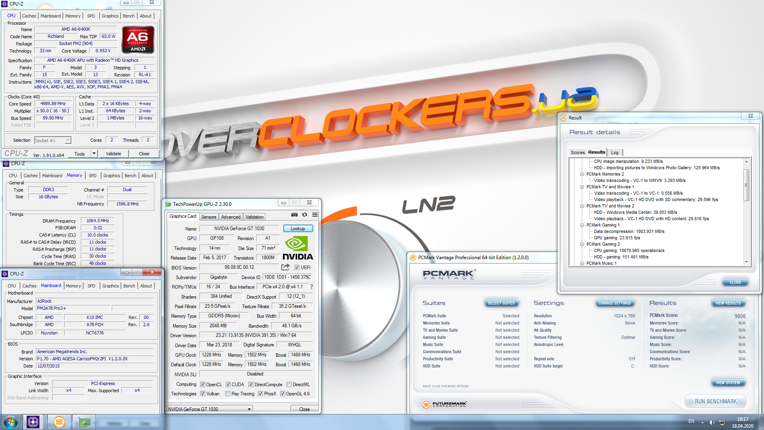This screenshot has height=430, width=764.
Task: Show hidden tray icons arrow
Action: 702,422
